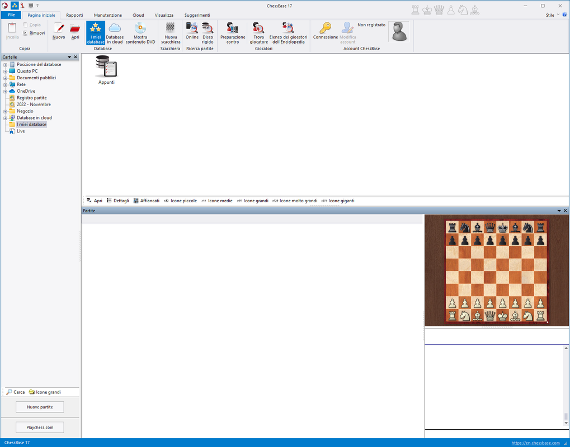Switch to Visualizza ribbon tab
The width and height of the screenshot is (570, 447).
[x=164, y=15]
